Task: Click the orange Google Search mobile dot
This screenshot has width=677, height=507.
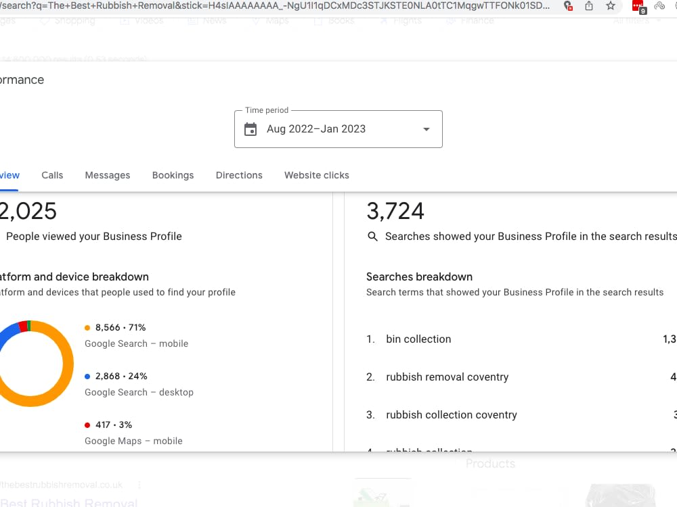Action: (87, 328)
